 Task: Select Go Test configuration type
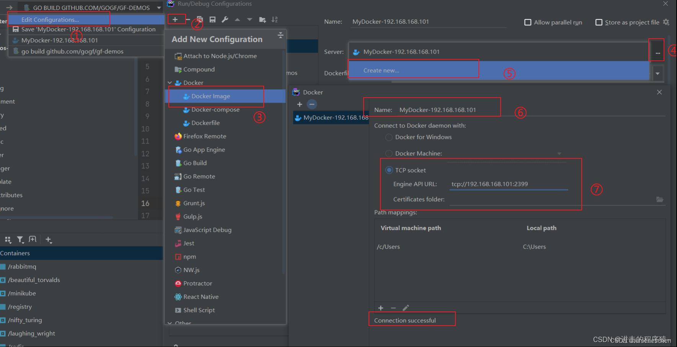[226, 190]
